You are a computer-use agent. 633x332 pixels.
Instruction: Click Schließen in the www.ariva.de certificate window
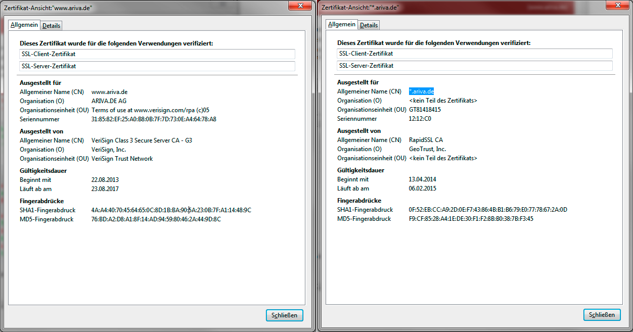285,315
